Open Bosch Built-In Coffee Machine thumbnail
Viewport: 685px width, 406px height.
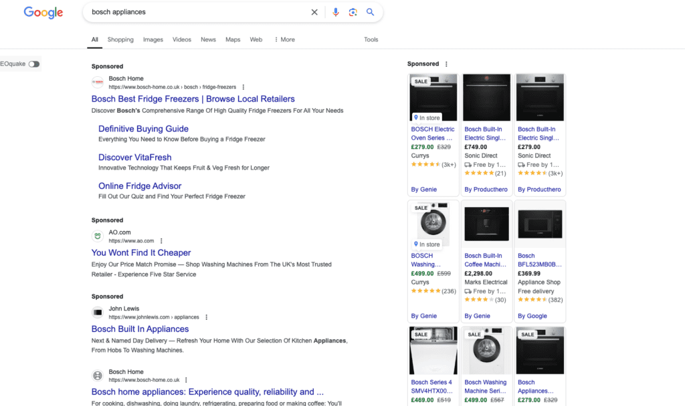point(487,224)
